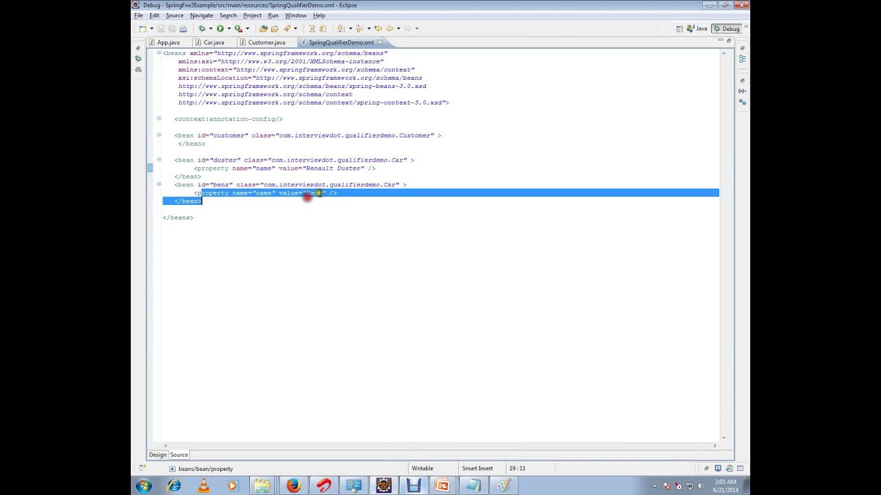
Task: Open the Project menu
Action: point(252,15)
